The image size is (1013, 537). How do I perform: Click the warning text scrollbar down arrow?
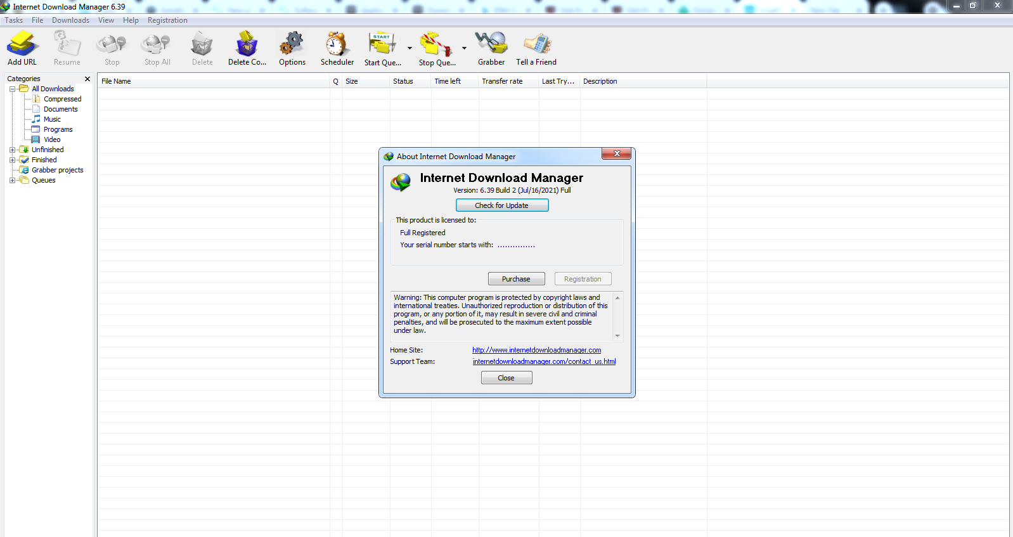pyautogui.click(x=618, y=335)
